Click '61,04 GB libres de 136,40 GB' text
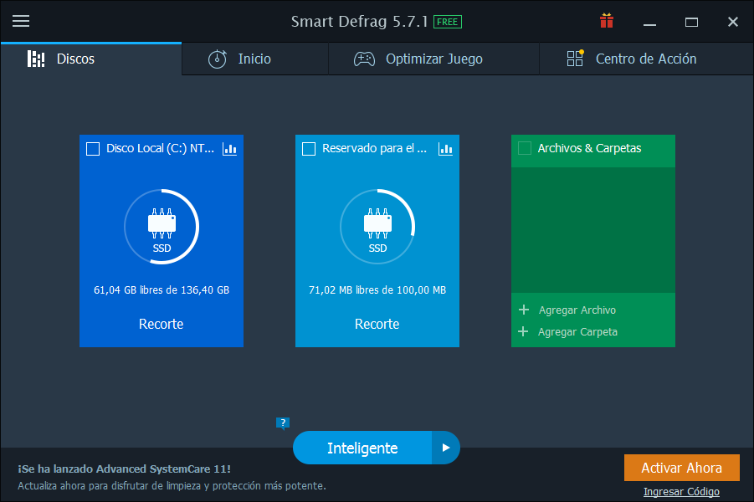 pos(162,290)
